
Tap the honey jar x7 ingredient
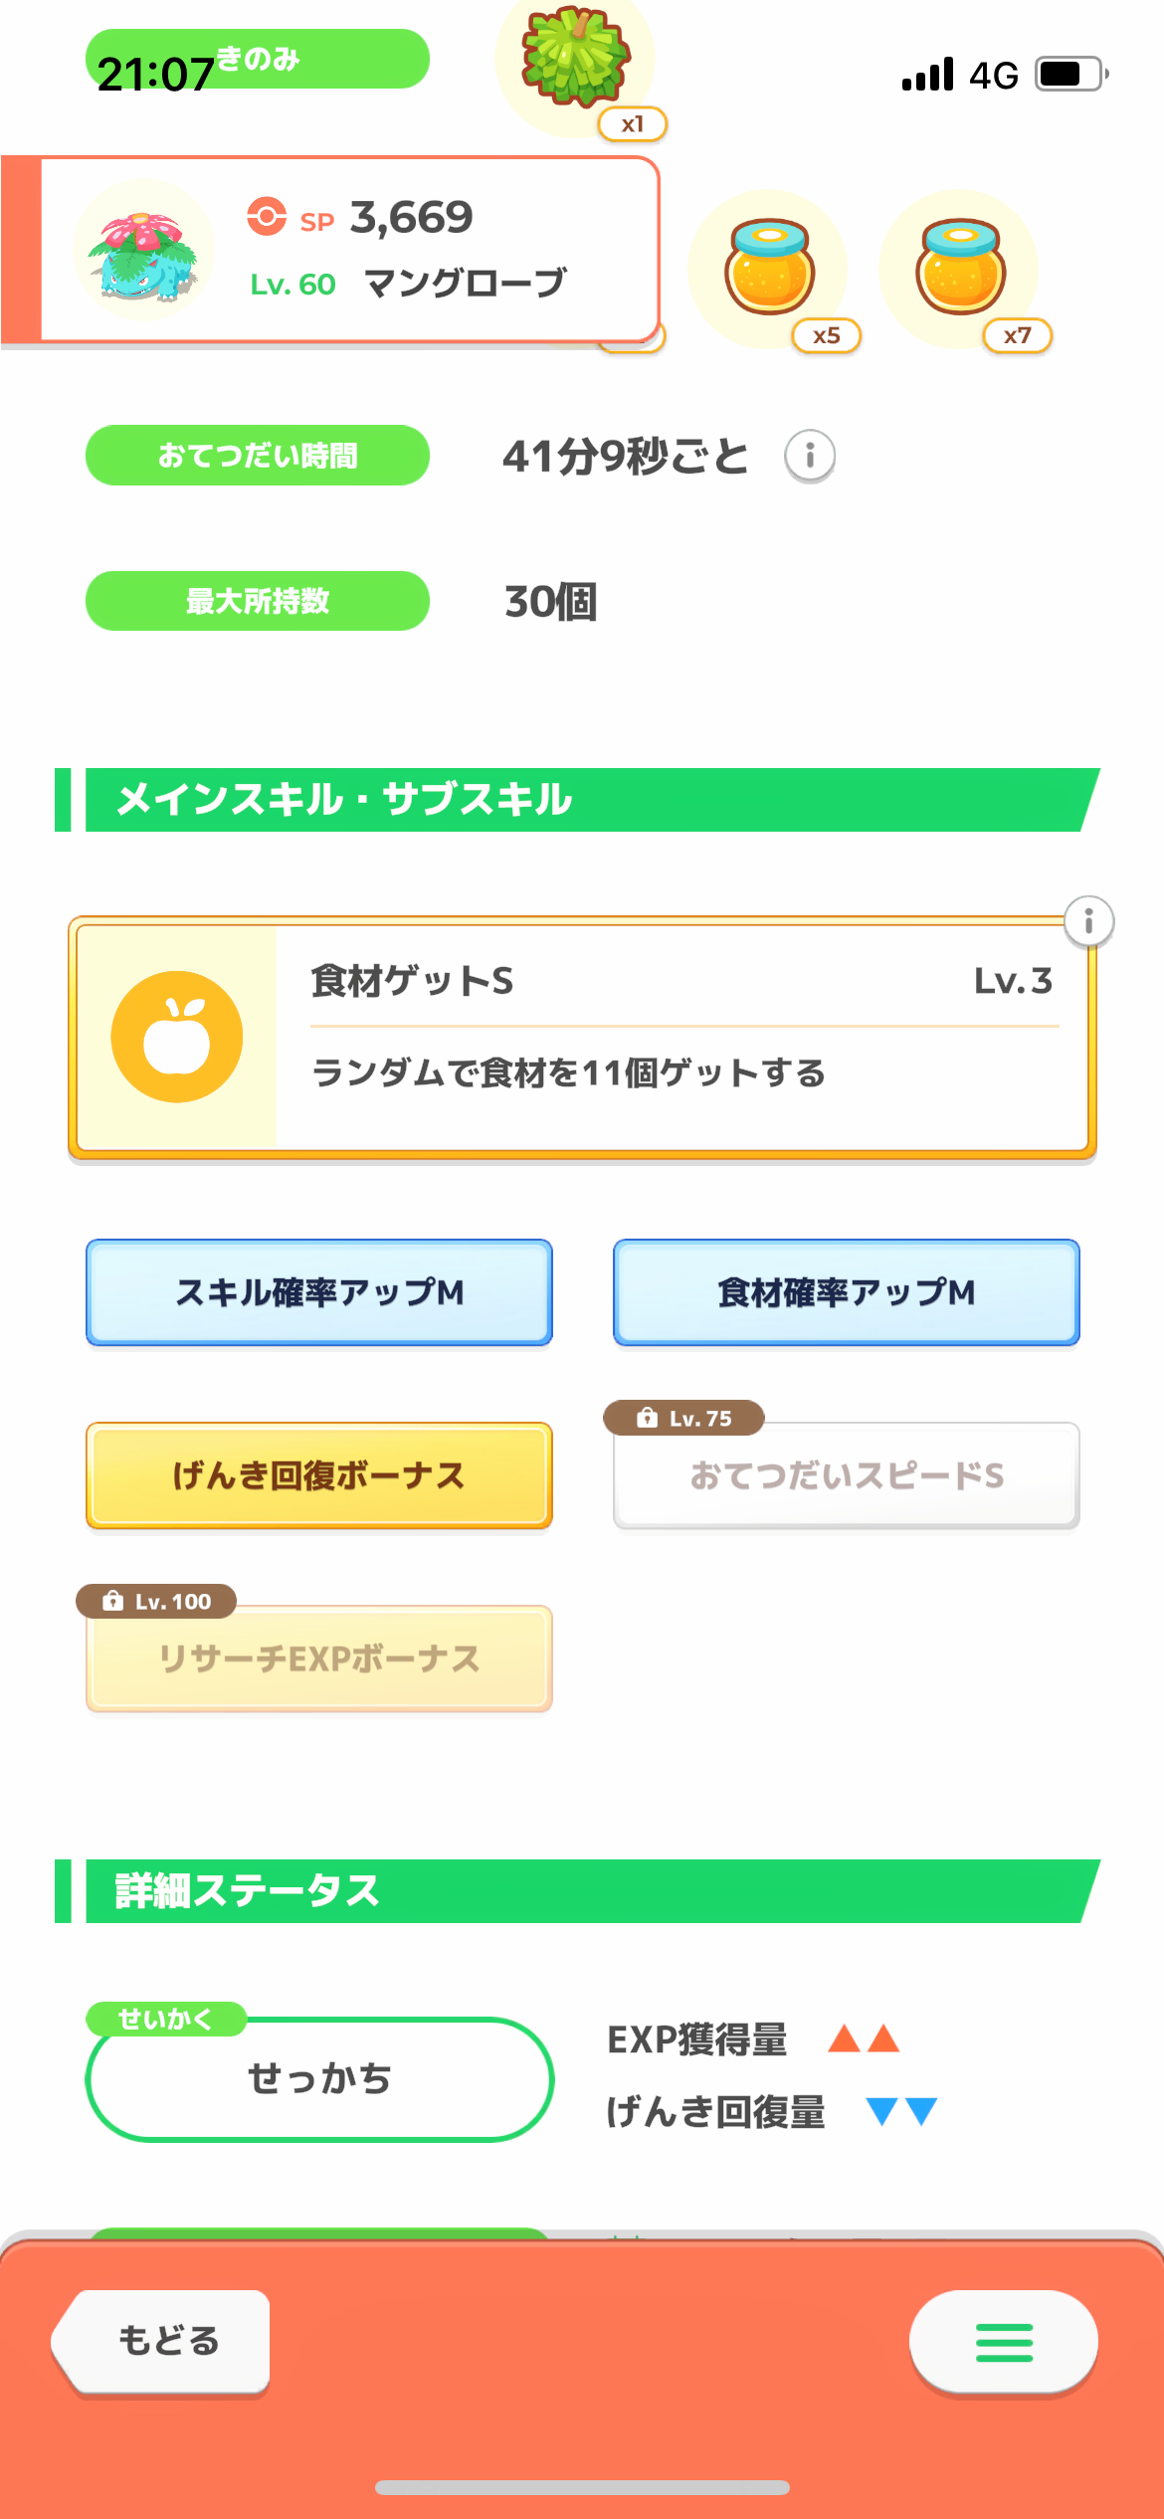click(x=960, y=267)
